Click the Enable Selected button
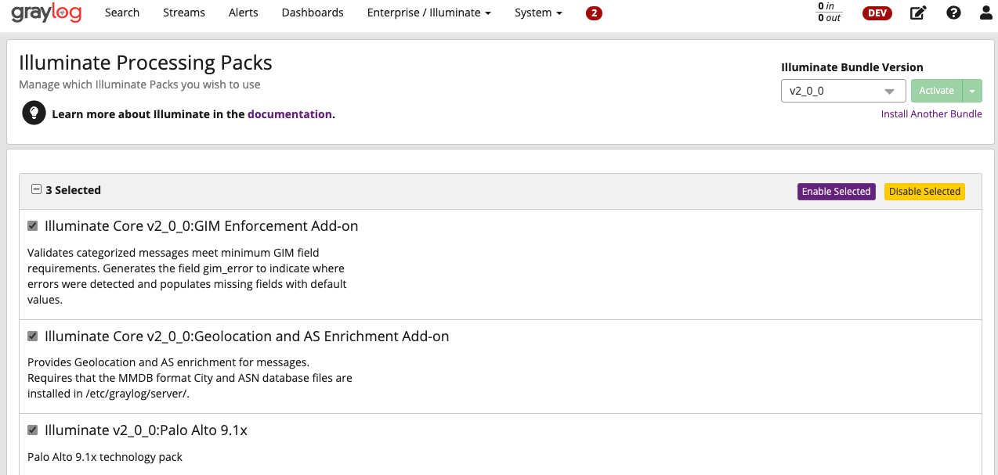Image resolution: width=998 pixels, height=475 pixels. pyautogui.click(x=836, y=192)
